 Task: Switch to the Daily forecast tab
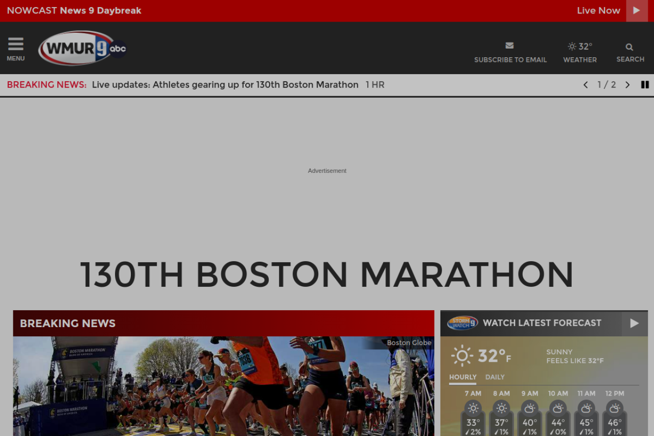click(495, 377)
